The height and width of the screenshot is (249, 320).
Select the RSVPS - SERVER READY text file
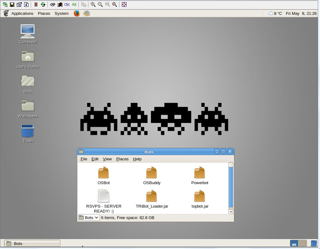coord(104,201)
